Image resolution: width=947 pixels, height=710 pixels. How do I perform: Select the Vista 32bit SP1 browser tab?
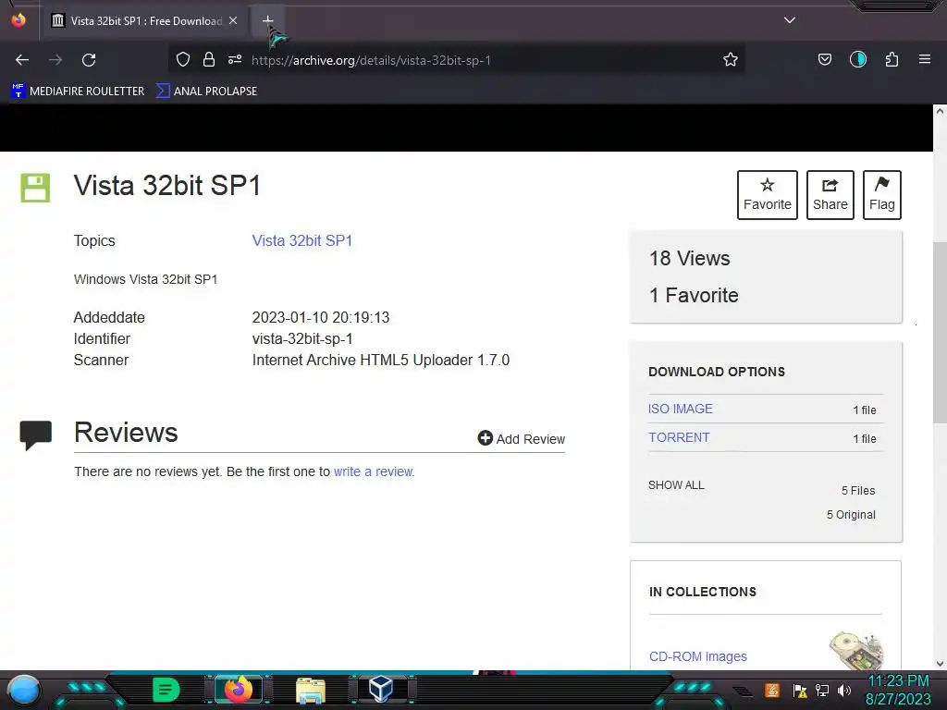(x=145, y=20)
